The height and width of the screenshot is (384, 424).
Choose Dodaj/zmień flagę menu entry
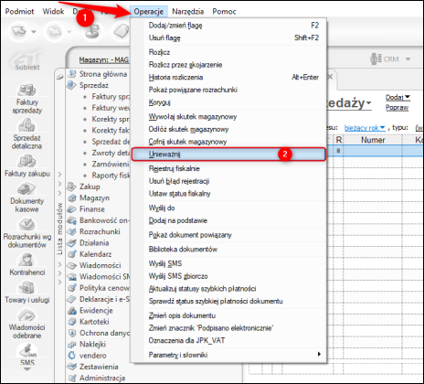[228, 26]
